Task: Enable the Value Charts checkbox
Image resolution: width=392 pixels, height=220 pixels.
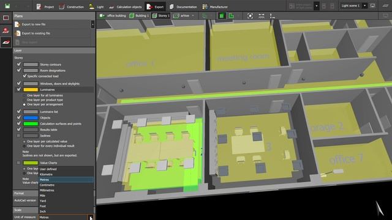Action: pyautogui.click(x=18, y=163)
